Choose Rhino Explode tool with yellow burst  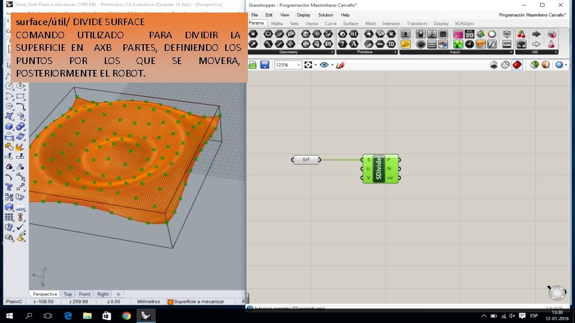[20, 147]
